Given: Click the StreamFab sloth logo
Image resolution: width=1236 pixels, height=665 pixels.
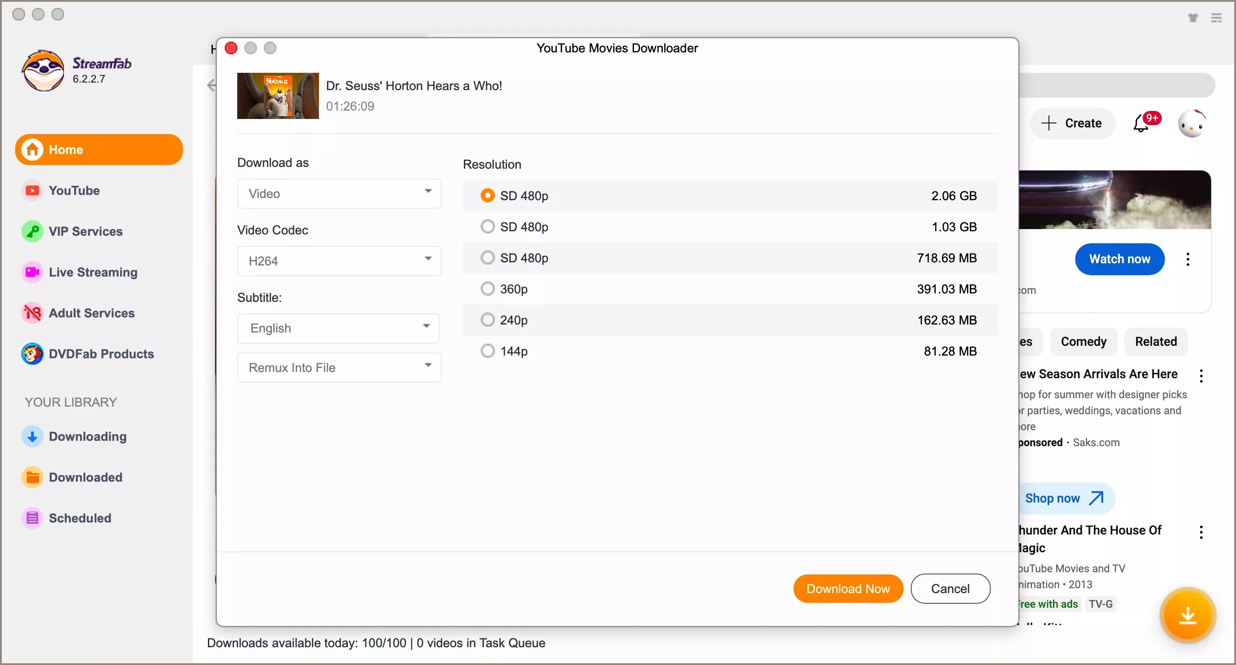Looking at the screenshot, I should tap(43, 71).
